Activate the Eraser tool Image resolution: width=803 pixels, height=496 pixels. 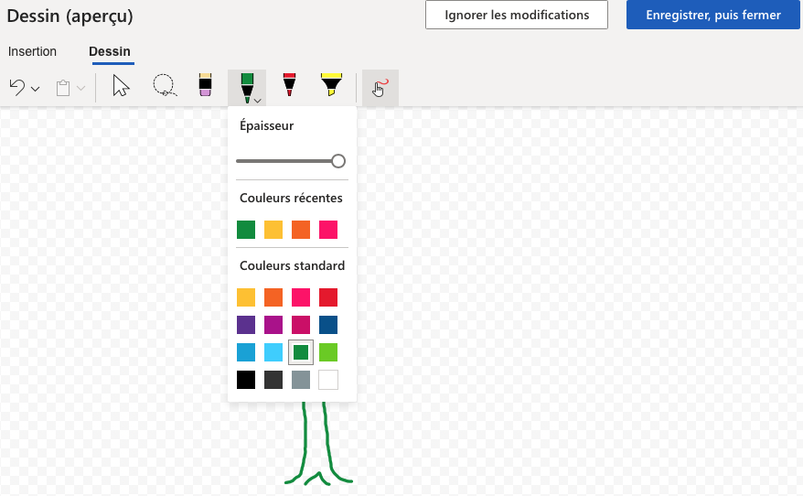coord(206,85)
